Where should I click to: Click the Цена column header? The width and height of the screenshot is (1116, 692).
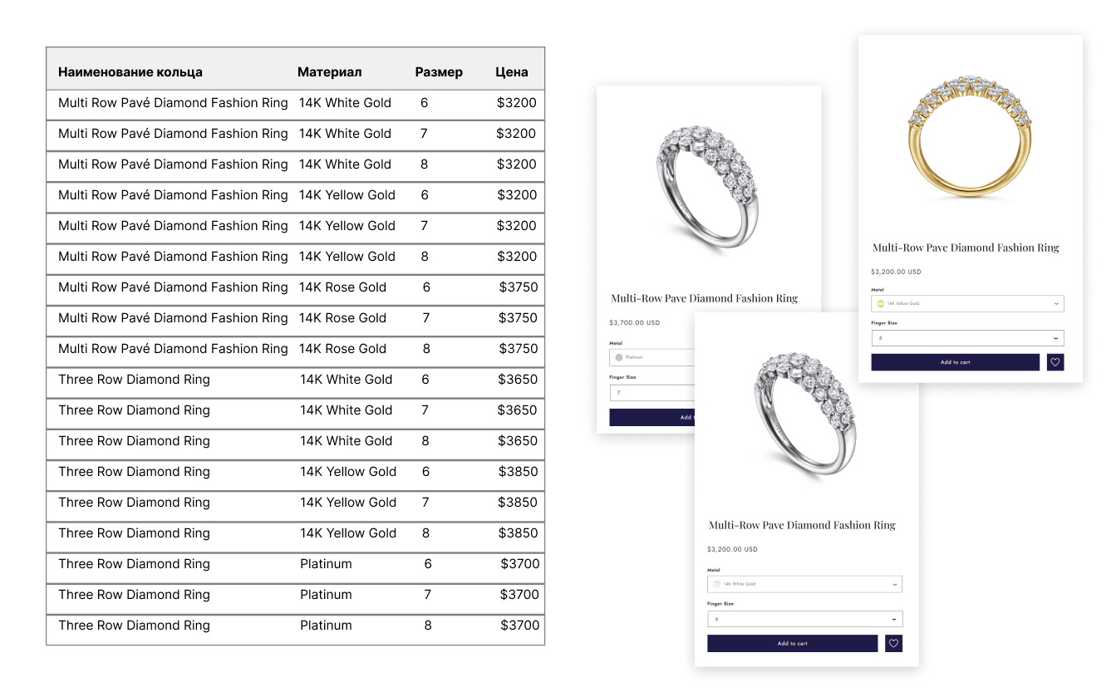tap(511, 72)
